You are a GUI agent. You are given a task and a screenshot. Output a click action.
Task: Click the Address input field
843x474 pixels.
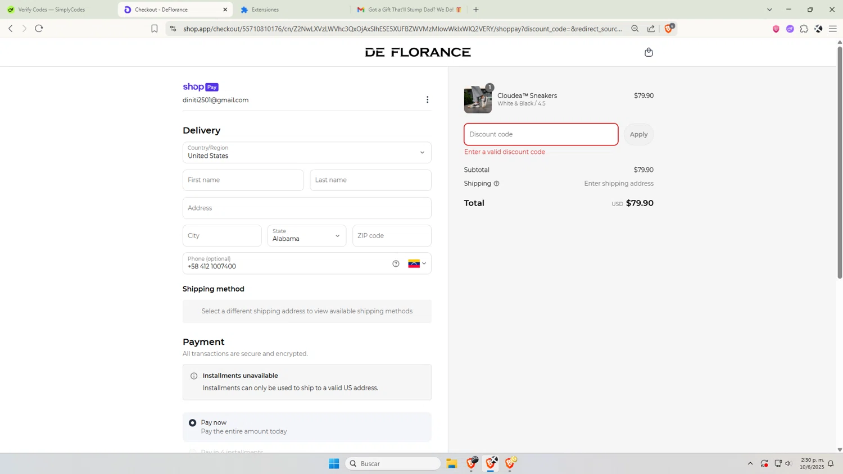pyautogui.click(x=307, y=208)
